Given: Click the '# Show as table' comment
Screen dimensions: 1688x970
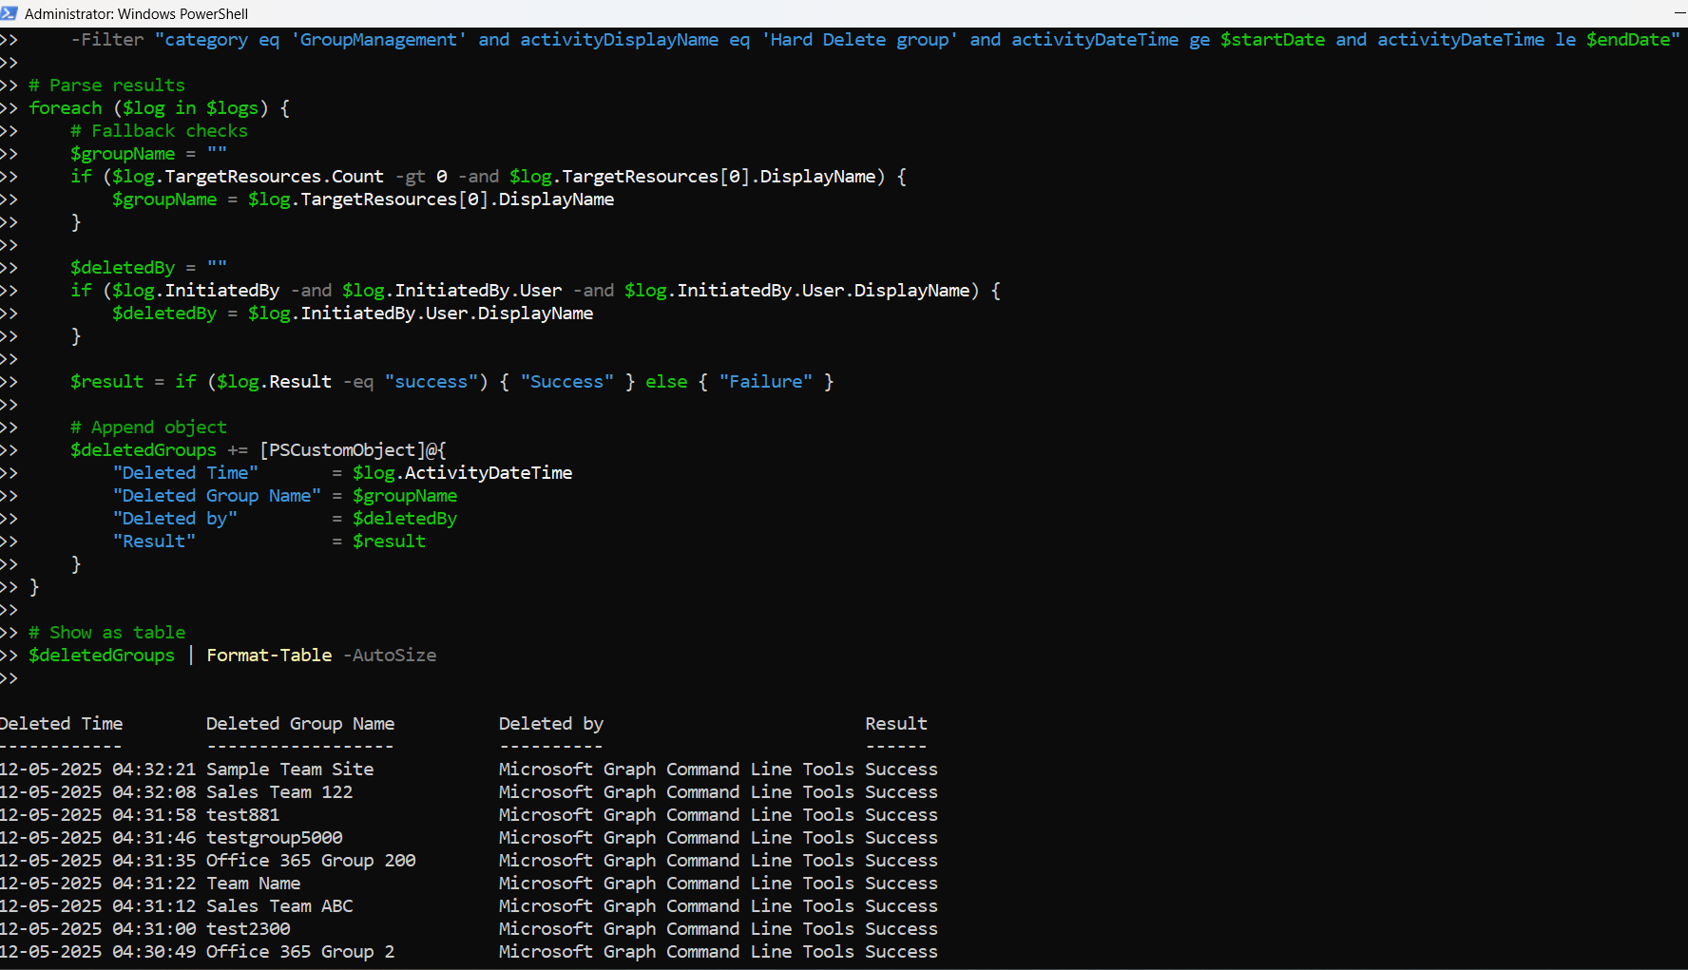Looking at the screenshot, I should tap(106, 633).
